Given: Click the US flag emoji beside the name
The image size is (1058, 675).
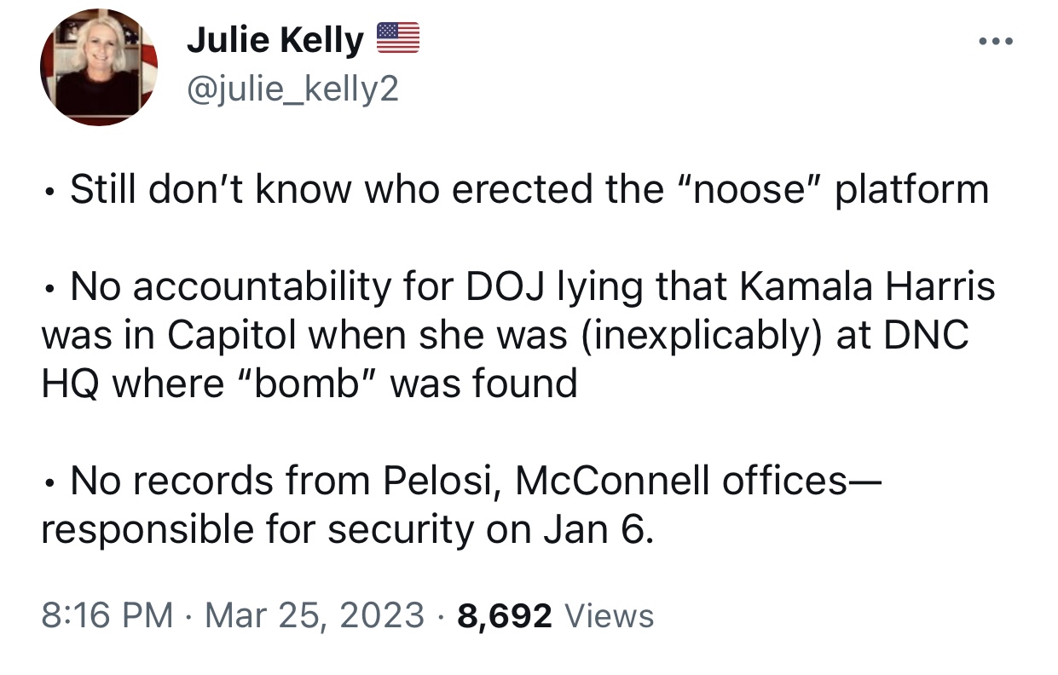Looking at the screenshot, I should click(x=398, y=39).
